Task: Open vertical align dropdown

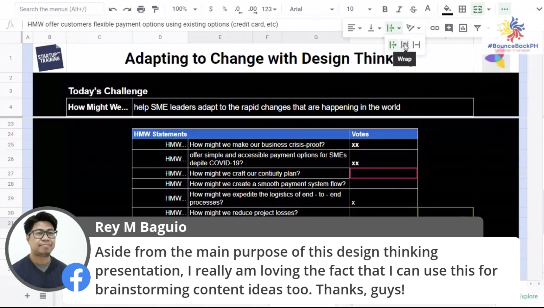Action: coord(374,28)
